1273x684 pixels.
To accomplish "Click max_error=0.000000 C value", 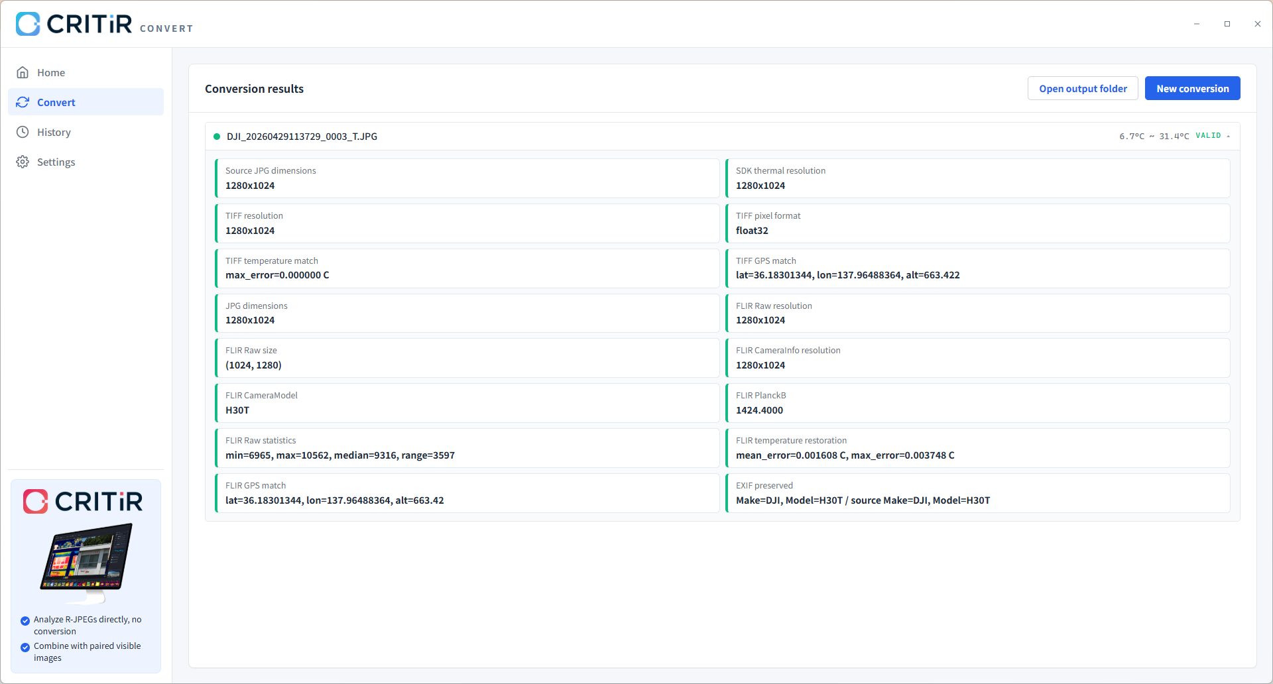I will (x=277, y=275).
